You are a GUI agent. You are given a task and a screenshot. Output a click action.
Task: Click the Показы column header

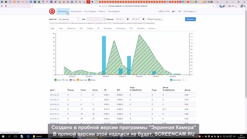click(x=71, y=90)
